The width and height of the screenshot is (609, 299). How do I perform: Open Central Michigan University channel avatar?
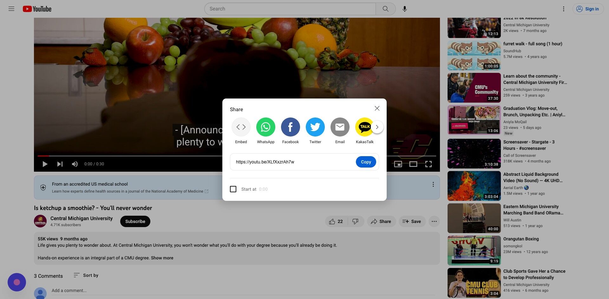[x=40, y=221]
